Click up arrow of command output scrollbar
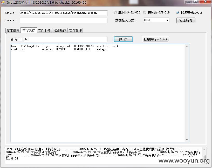 pos(187,47)
